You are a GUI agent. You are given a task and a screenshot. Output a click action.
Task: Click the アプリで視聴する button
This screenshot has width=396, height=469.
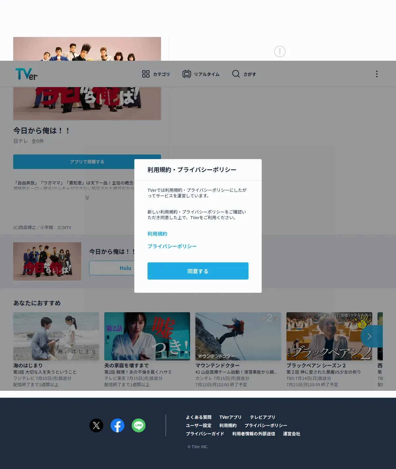(x=87, y=162)
